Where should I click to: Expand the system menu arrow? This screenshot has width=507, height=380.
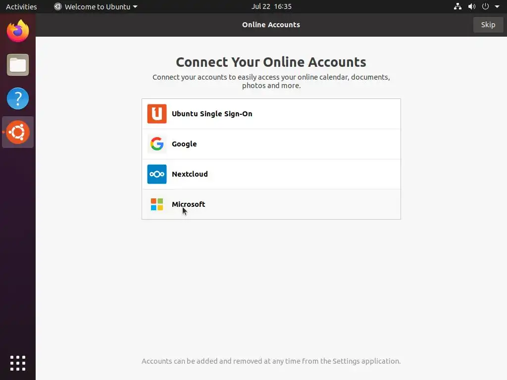click(497, 6)
